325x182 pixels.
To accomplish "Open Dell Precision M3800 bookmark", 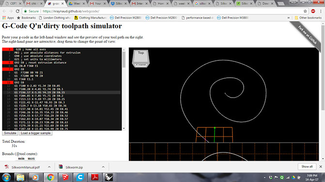I will (232, 18).
